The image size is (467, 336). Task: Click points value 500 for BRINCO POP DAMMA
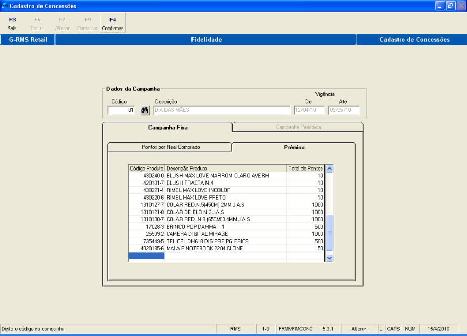click(305, 227)
